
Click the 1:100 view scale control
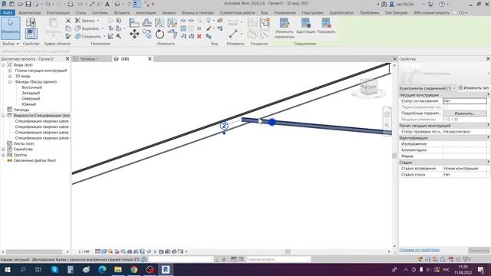tap(84, 251)
